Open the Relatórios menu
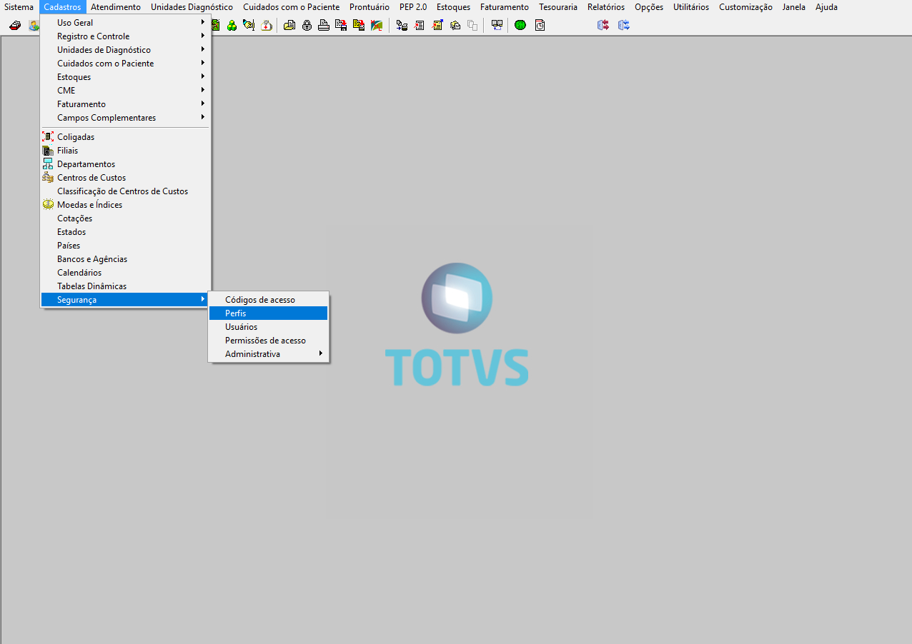The width and height of the screenshot is (912, 644). 606,7
